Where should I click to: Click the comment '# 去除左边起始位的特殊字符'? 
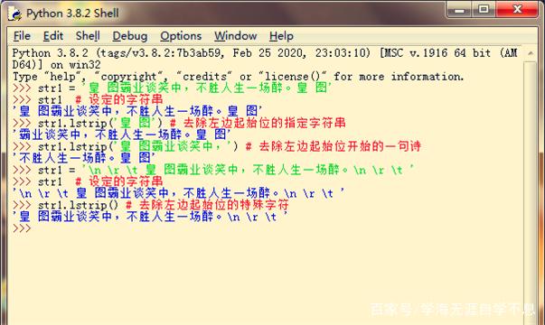coord(207,205)
